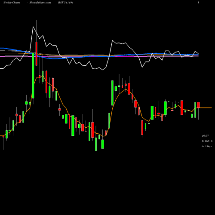215x215 pixels.
Task: Click the '49.97' price value
Action: click(x=205, y=135)
